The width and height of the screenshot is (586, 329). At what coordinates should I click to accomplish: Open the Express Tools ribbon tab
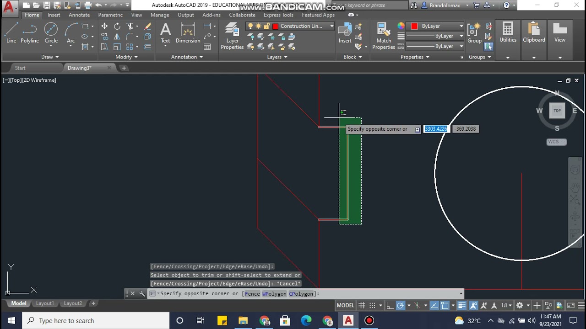coord(278,15)
